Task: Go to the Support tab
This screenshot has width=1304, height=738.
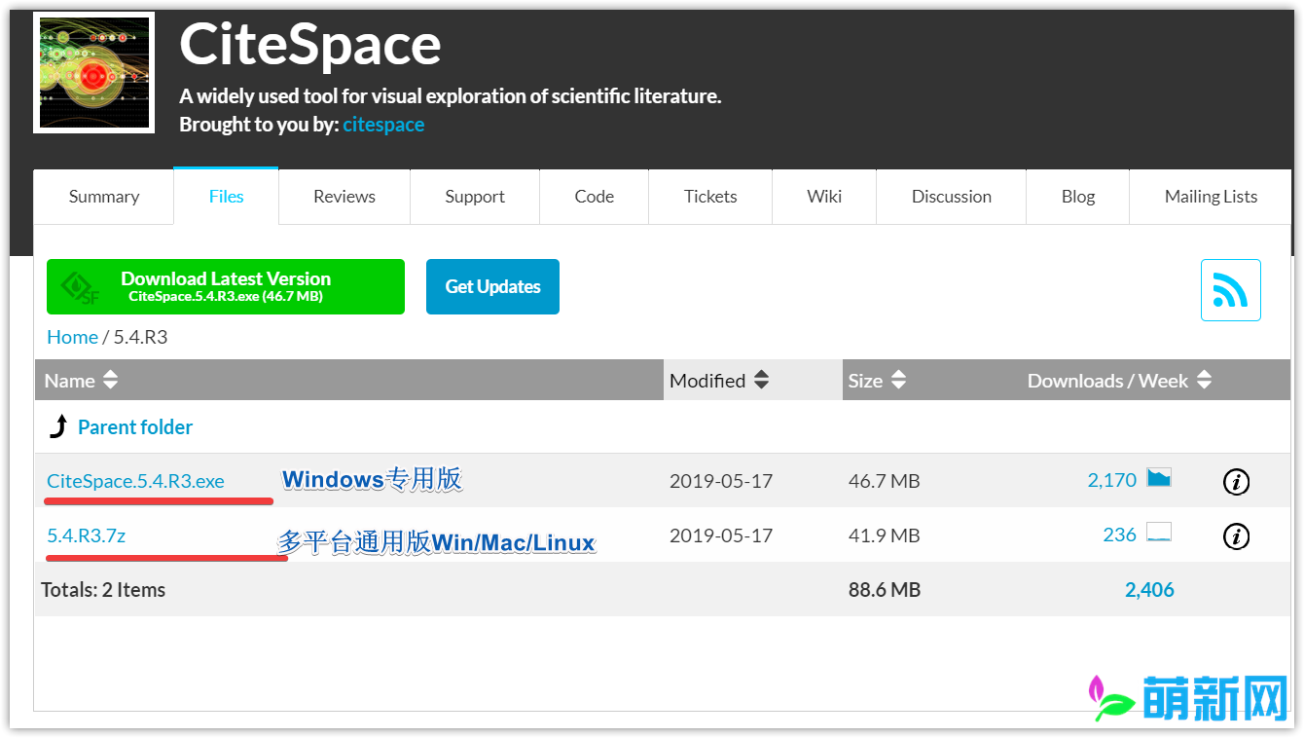Action: point(475,196)
